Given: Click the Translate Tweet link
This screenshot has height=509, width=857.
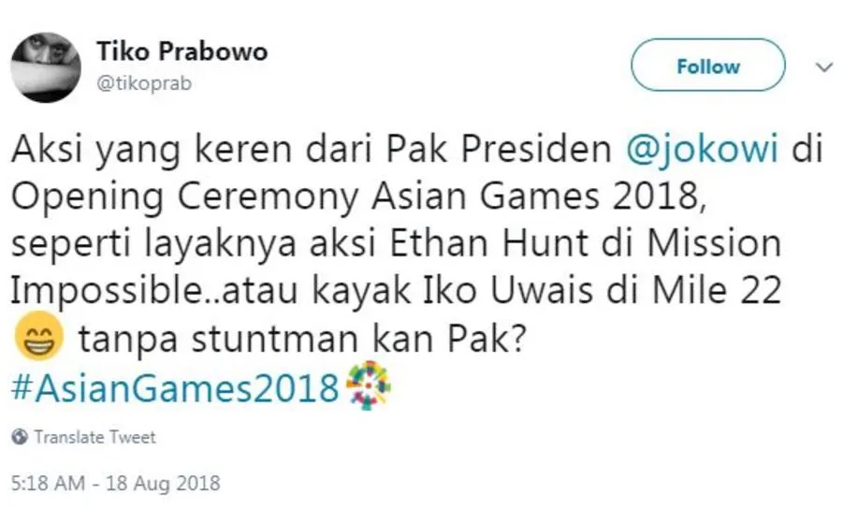Looking at the screenshot, I should point(95,437).
